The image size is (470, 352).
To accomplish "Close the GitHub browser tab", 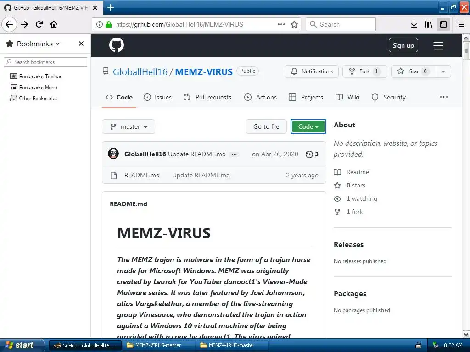I will [95, 7].
